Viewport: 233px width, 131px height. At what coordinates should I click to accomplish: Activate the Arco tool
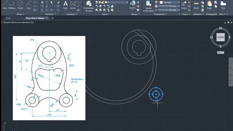[29, 5]
